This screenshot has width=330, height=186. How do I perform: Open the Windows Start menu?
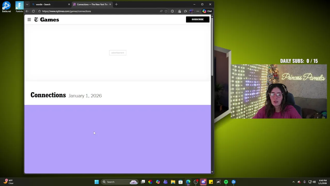tap(97, 182)
